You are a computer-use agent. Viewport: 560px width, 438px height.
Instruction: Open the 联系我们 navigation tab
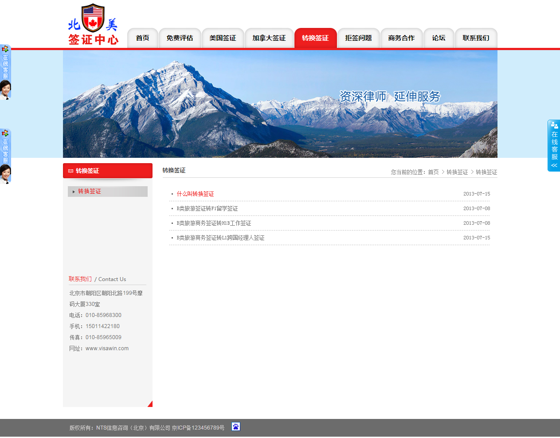point(476,38)
